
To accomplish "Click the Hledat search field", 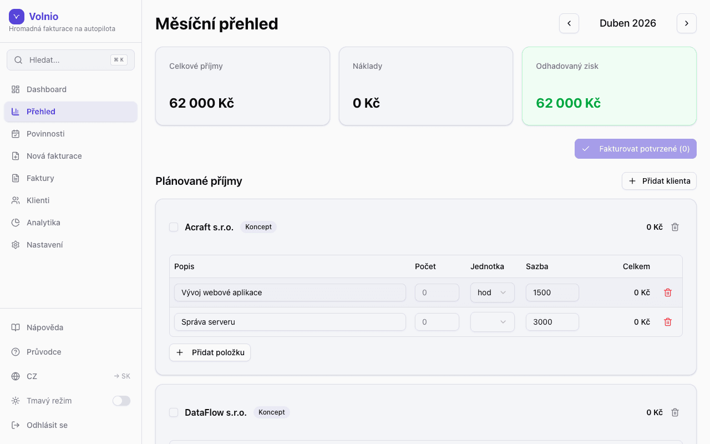I will coord(70,59).
